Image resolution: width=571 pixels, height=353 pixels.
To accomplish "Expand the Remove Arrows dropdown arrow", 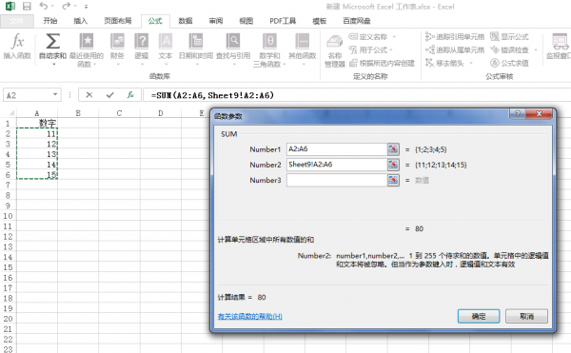I will coord(471,64).
